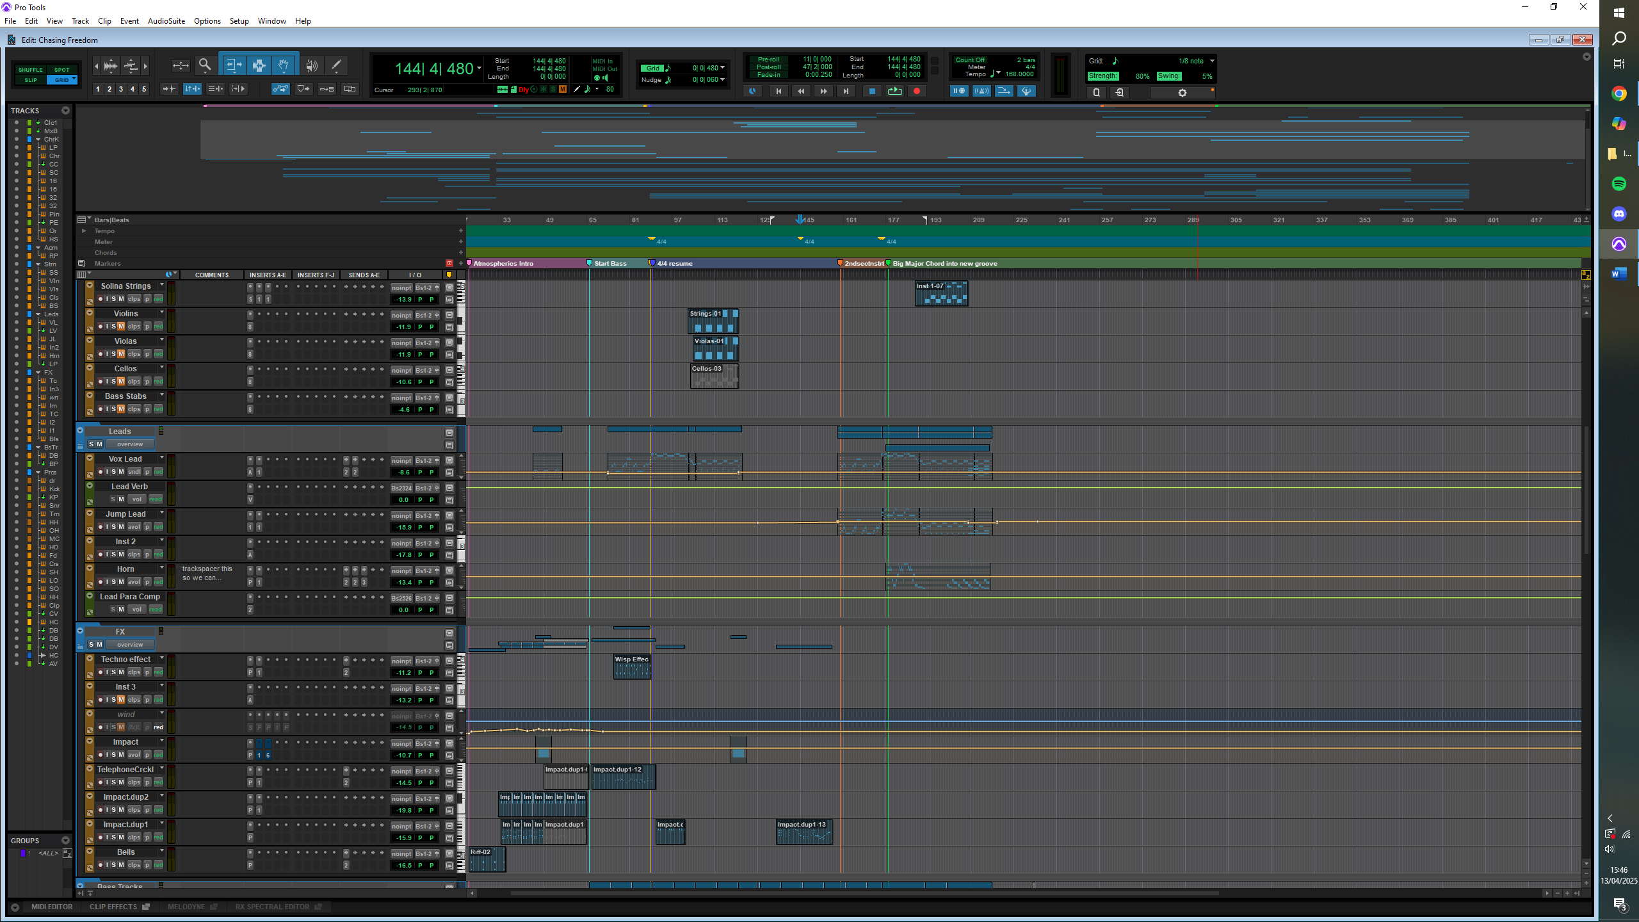The height and width of the screenshot is (922, 1639).
Task: Select the Grabber hand tool
Action: coord(283,65)
